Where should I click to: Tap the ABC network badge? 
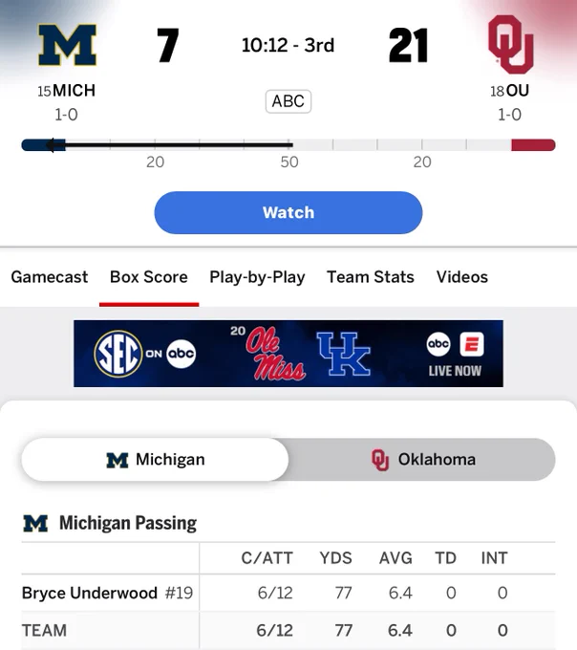(288, 101)
